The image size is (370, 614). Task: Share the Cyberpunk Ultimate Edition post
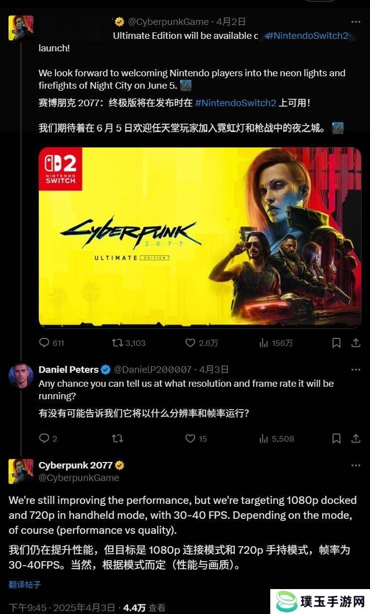(356, 343)
